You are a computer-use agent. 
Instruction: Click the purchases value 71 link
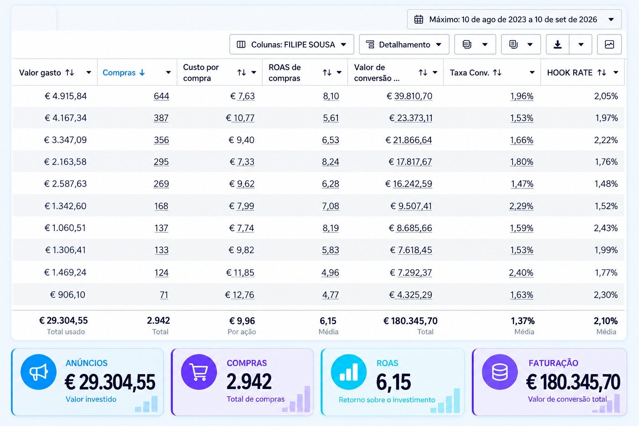164,295
